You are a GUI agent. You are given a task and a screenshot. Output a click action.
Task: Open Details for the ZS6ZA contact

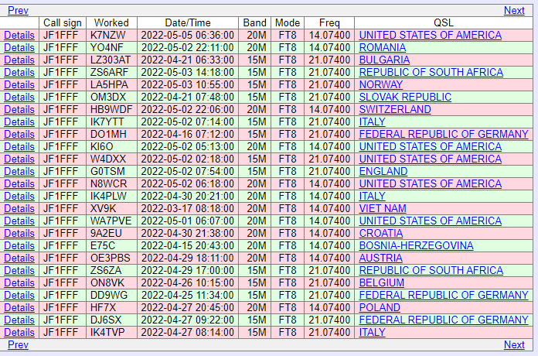pyautogui.click(x=19, y=270)
